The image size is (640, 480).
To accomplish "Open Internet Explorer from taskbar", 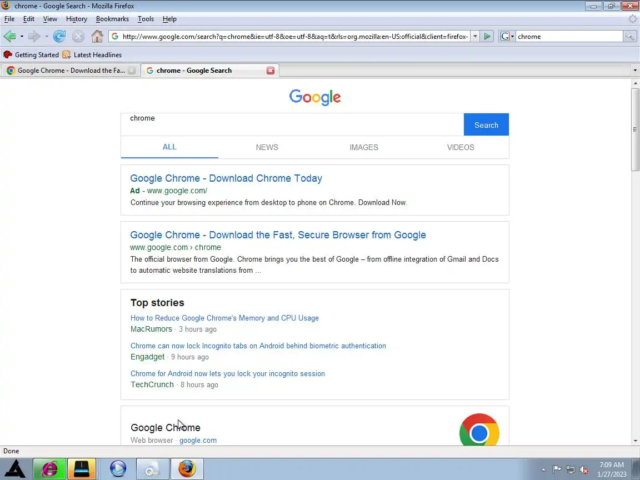I will tap(49, 468).
